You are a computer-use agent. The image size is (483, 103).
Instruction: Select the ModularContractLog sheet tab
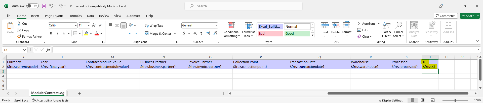(48, 93)
